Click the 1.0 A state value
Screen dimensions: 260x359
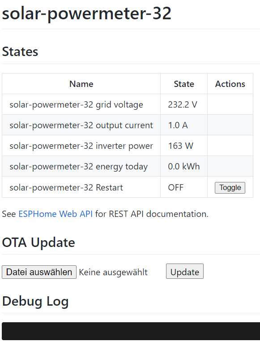click(x=178, y=125)
